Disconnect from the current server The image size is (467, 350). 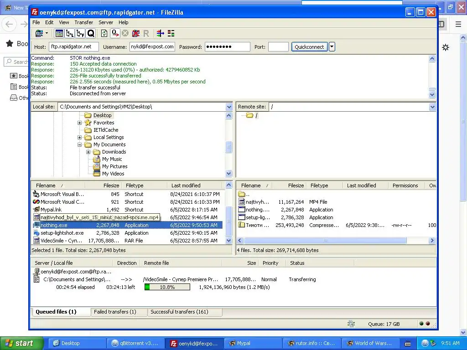(136, 33)
